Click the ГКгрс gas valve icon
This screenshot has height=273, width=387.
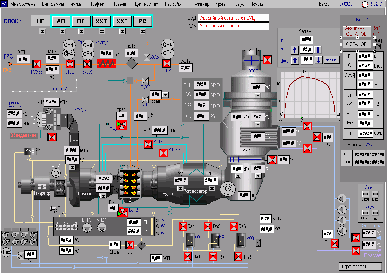point(37,64)
